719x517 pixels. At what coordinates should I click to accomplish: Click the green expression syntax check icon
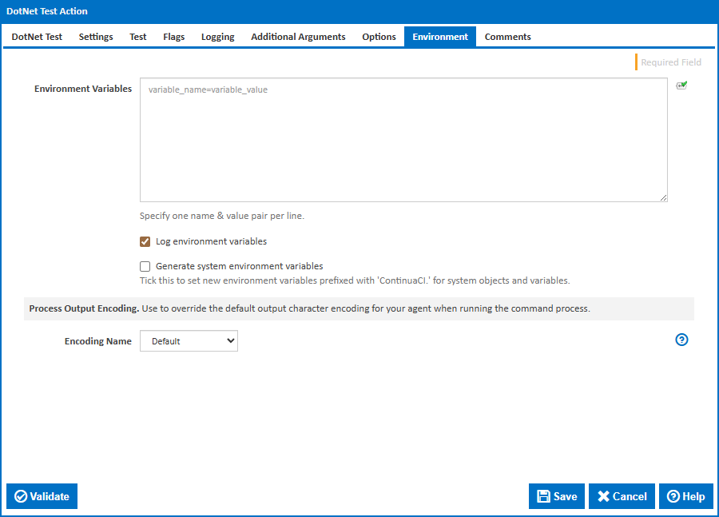click(x=681, y=85)
